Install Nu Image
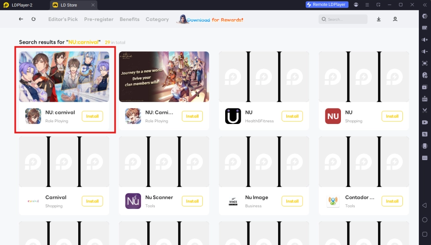431x245 pixels. pyautogui.click(x=292, y=201)
